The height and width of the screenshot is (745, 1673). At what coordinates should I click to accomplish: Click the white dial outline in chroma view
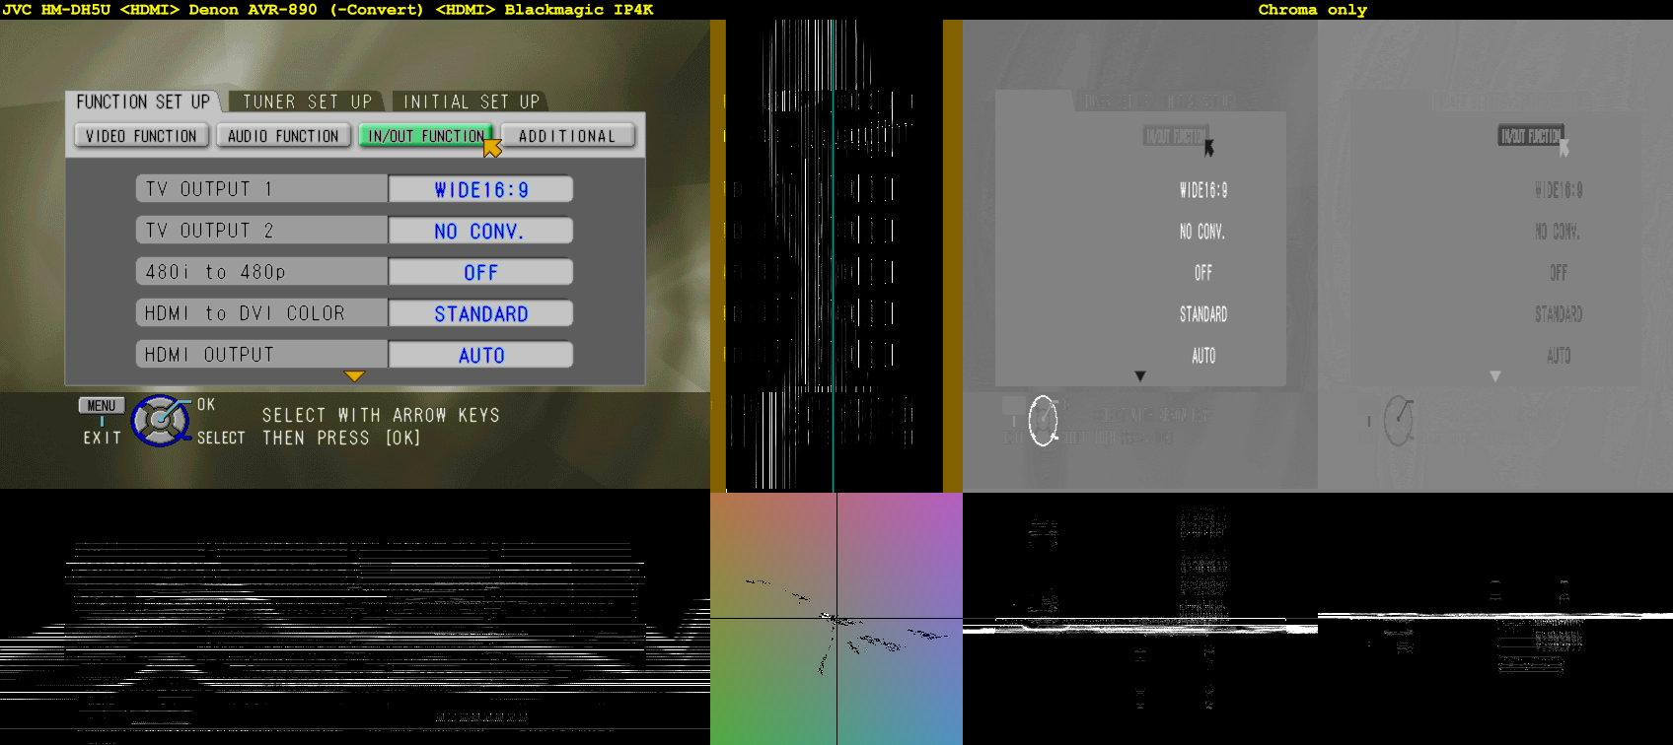click(x=1044, y=421)
